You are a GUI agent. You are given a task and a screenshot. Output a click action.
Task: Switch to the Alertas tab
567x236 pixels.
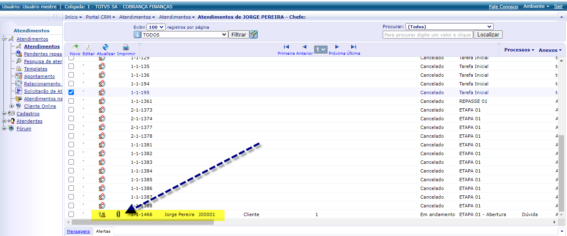click(x=103, y=231)
